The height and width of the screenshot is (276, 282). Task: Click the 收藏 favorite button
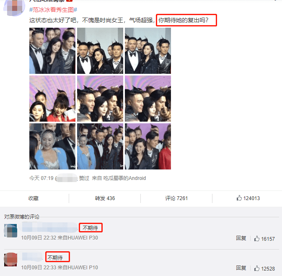[x=34, y=198]
